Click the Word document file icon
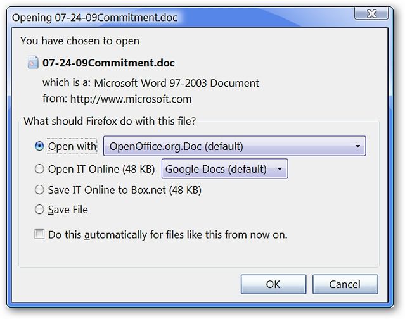405x319 pixels. tap(33, 62)
